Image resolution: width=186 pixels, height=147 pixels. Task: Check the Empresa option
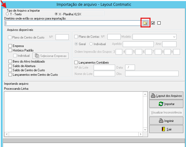10,46
